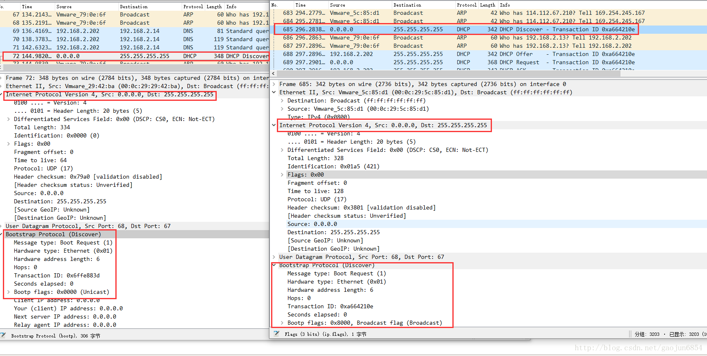Screen dimensions: 707x356
Task: Select Header checksum: 0x79a0 field
Action: pyautogui.click(x=88, y=177)
